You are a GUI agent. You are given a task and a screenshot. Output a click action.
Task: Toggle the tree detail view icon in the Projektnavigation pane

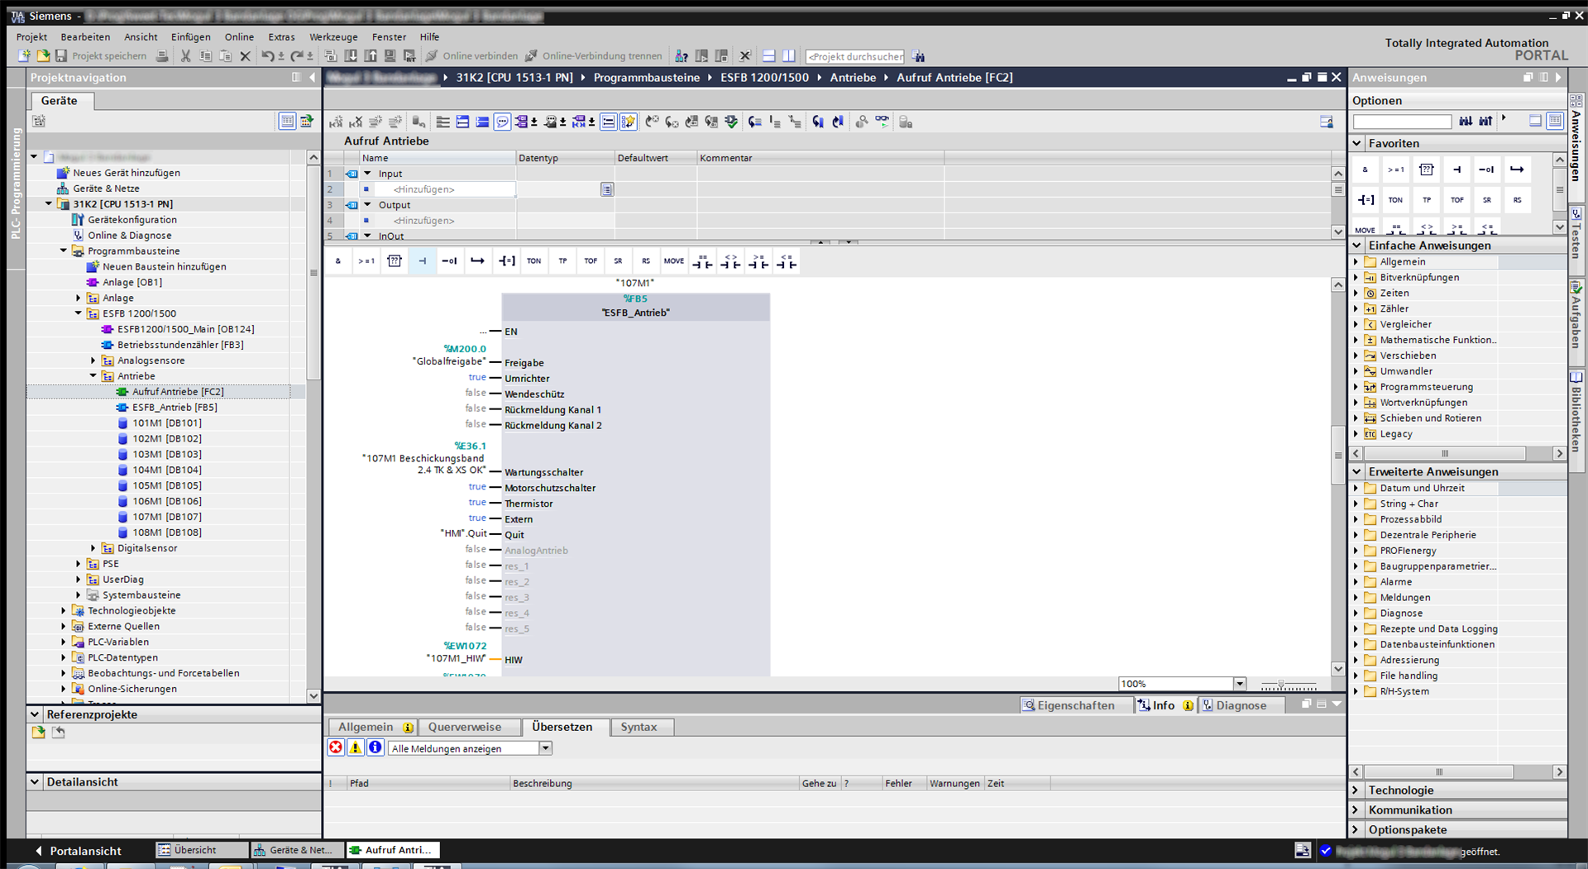coord(286,121)
